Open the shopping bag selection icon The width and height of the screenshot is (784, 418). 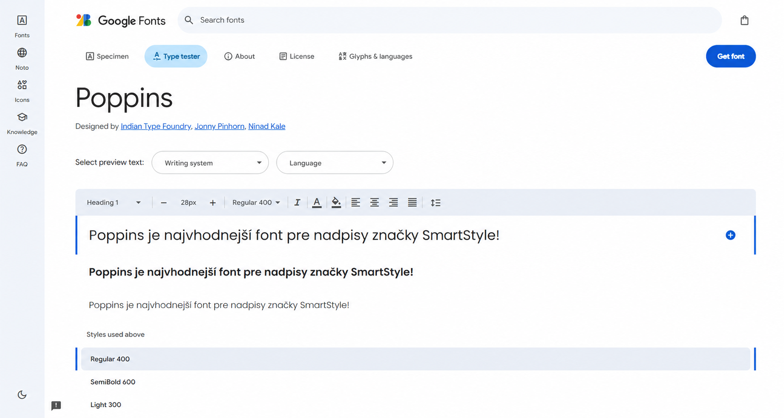744,20
